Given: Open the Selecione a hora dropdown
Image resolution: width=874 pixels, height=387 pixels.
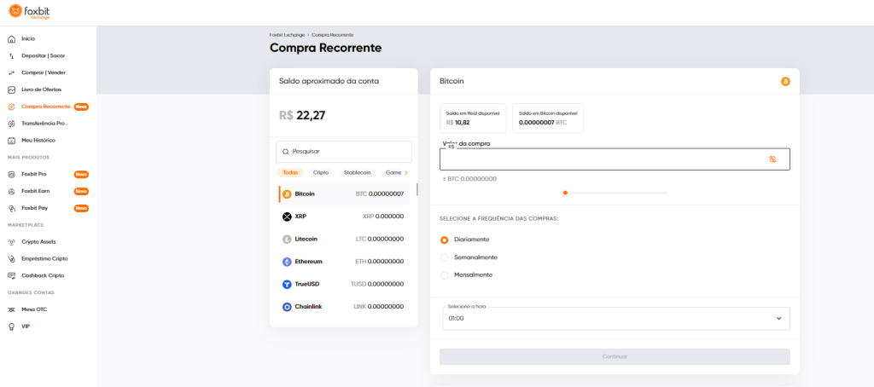Looking at the screenshot, I should click(x=616, y=319).
